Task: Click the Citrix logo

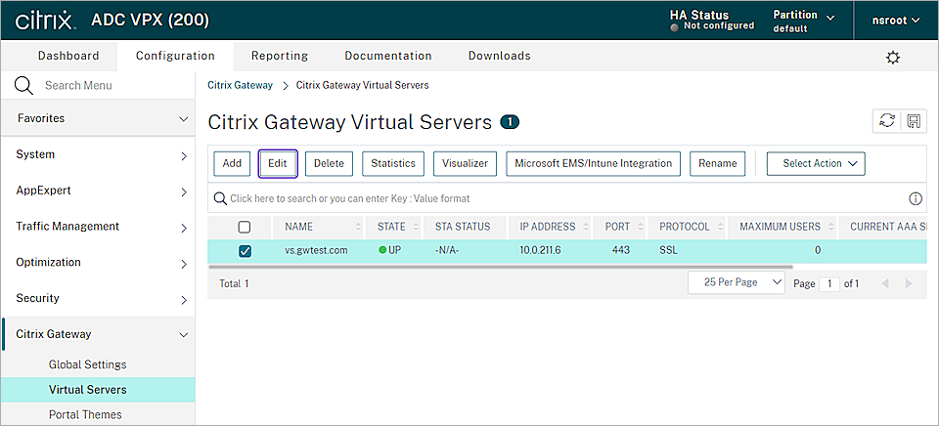Action: [x=45, y=20]
